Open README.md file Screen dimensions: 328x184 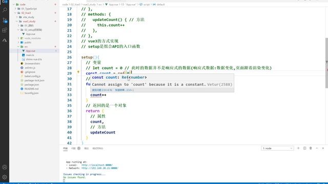click(x=31, y=88)
